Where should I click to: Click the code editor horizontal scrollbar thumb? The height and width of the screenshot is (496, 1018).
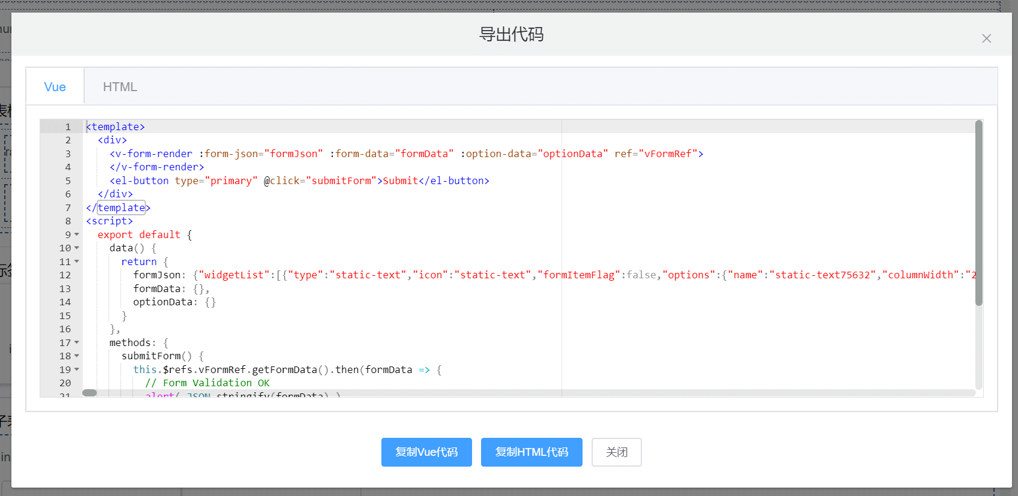(89, 393)
